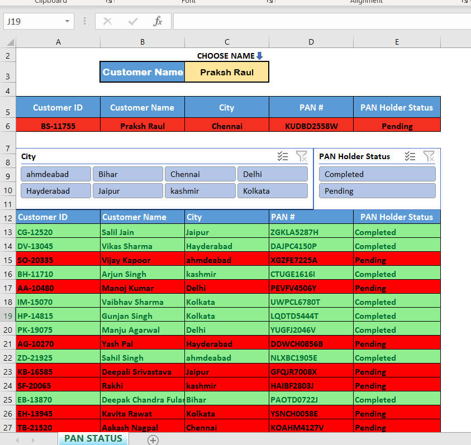
Task: Choose Kolkata in the City slicer
Action: (x=272, y=191)
